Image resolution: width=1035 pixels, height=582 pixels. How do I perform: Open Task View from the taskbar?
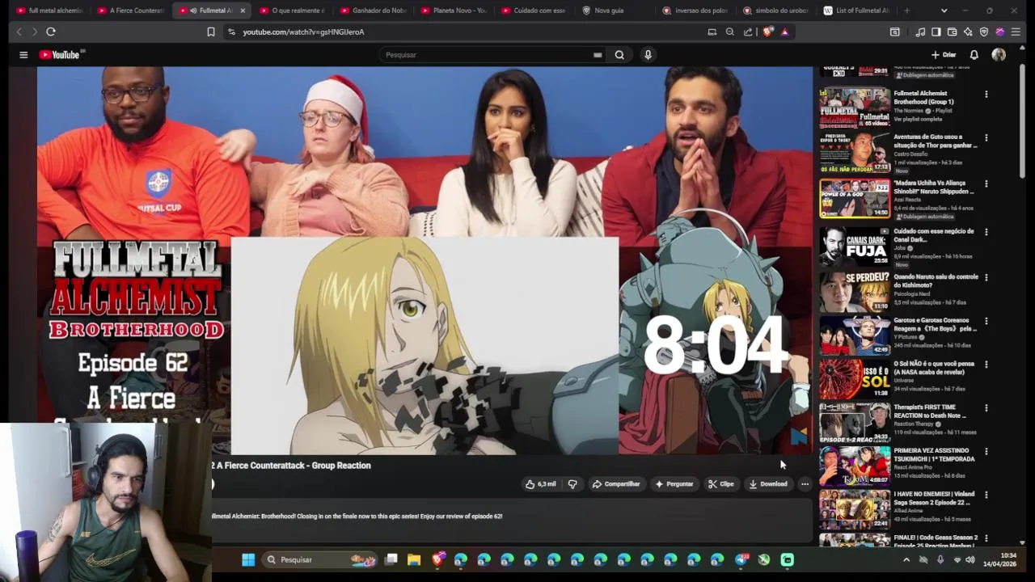pyautogui.click(x=391, y=559)
